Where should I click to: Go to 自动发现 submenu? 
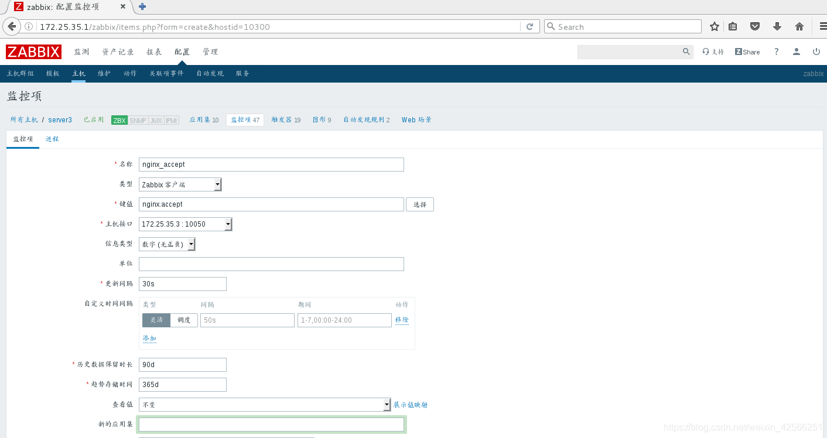point(210,73)
